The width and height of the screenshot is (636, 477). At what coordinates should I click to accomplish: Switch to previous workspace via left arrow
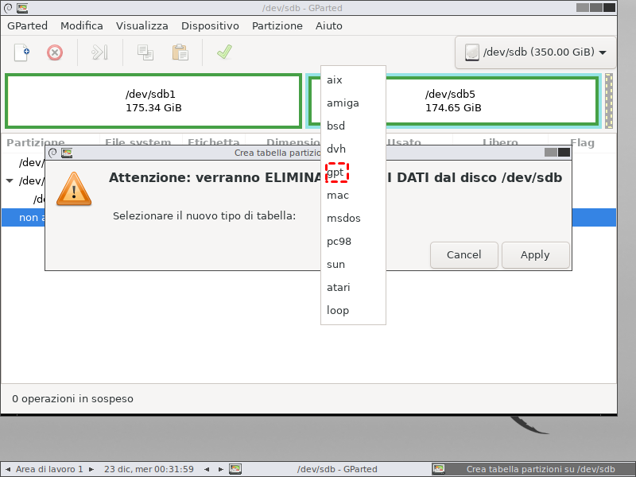(x=8, y=469)
